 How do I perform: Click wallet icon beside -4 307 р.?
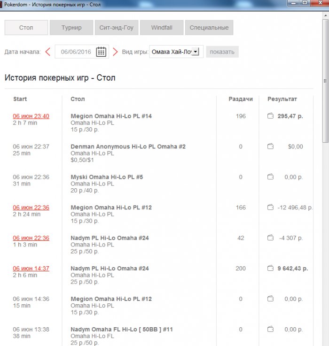point(270,238)
